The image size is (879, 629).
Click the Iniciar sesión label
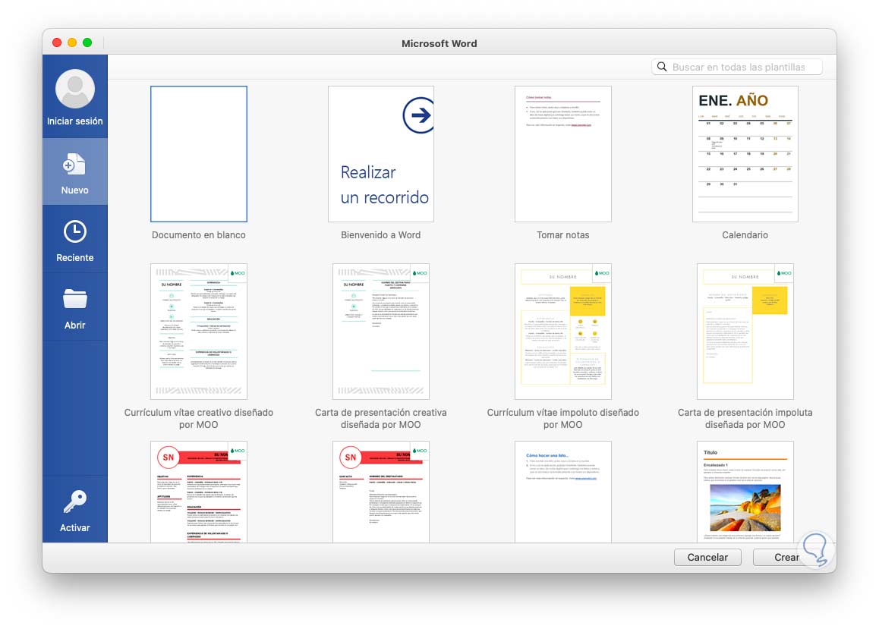click(74, 121)
